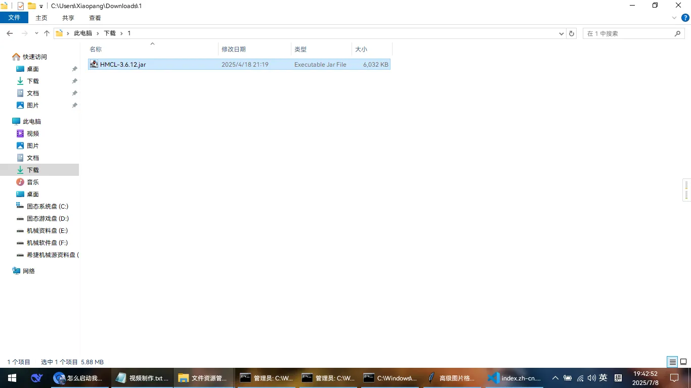Open the recent locations dropdown arrow

pos(36,33)
